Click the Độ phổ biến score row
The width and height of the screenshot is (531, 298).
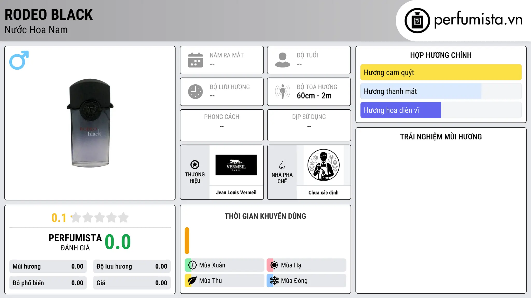point(48,283)
